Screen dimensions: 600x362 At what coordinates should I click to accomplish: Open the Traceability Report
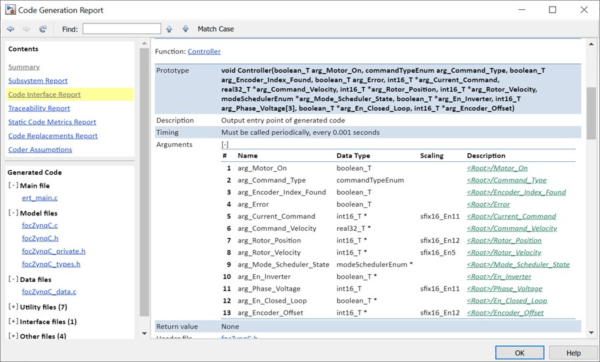tap(39, 108)
